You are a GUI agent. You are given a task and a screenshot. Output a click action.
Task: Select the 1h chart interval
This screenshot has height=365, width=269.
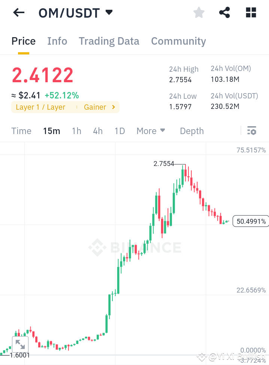[x=76, y=131]
